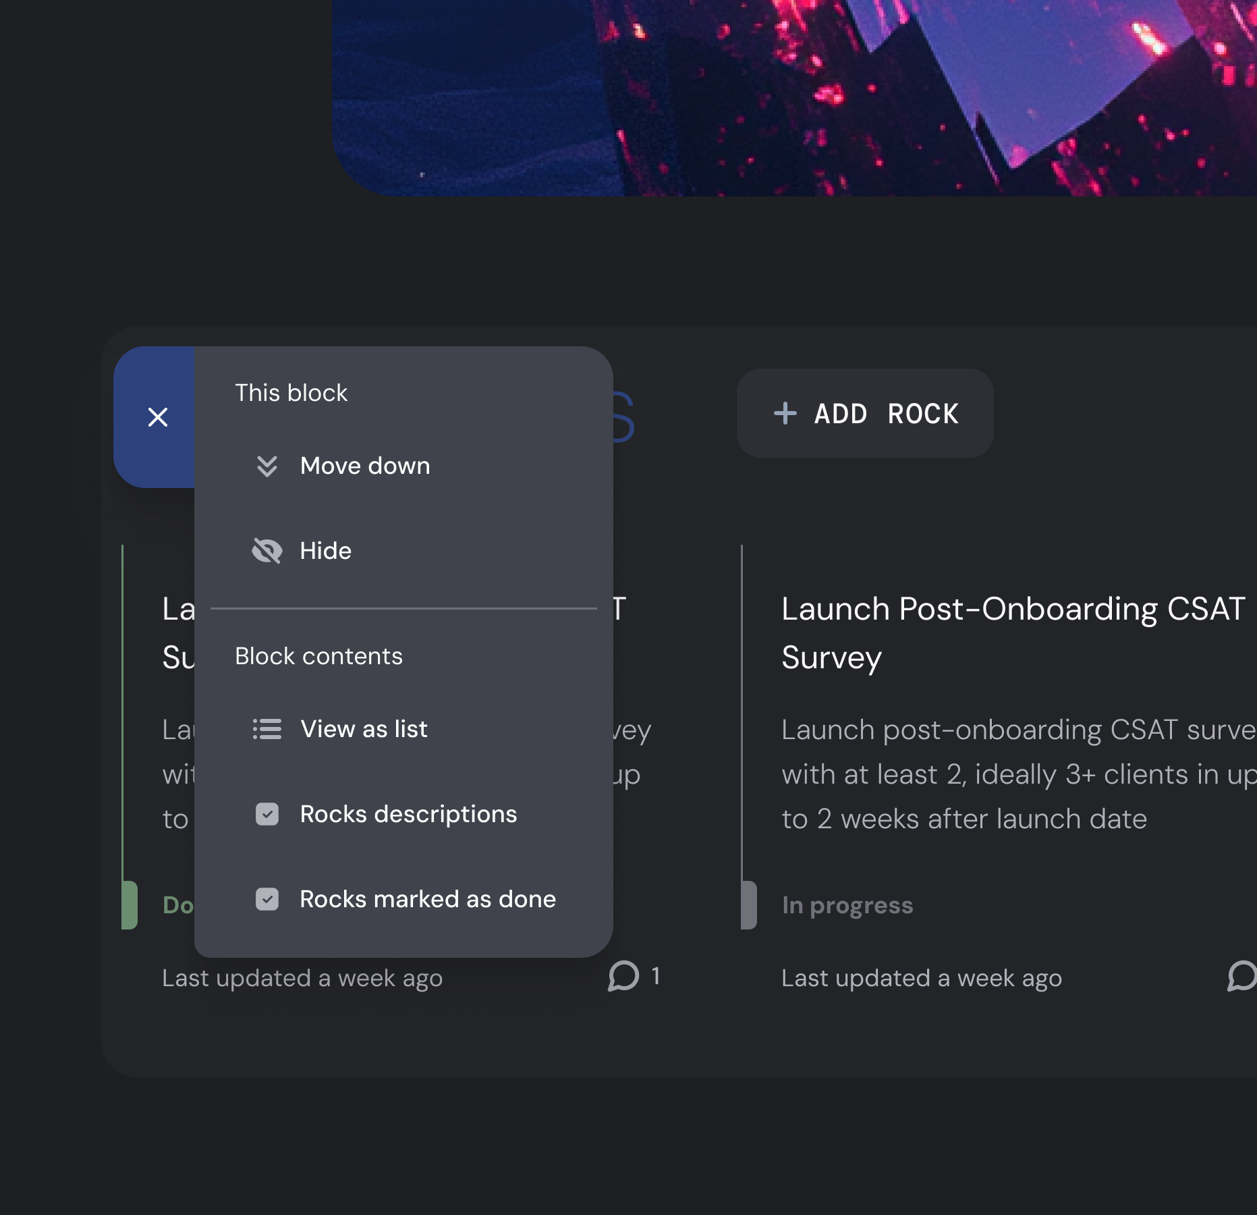Toggle Hide for this block
The width and height of the screenshot is (1257, 1215).
(326, 550)
